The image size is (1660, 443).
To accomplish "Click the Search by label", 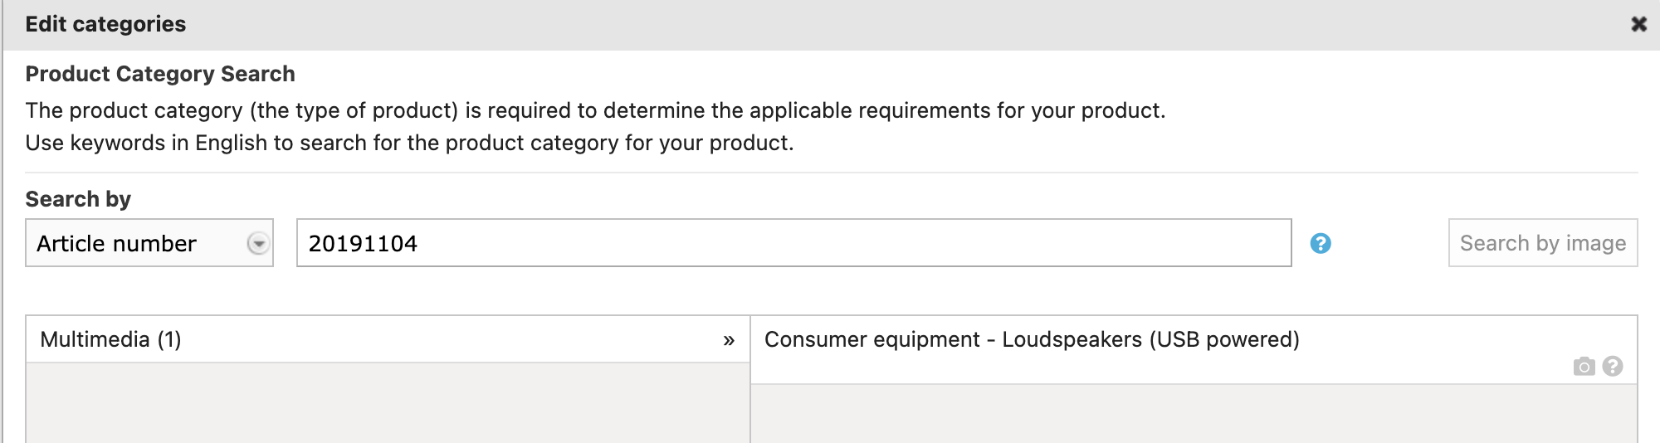I will [x=78, y=199].
